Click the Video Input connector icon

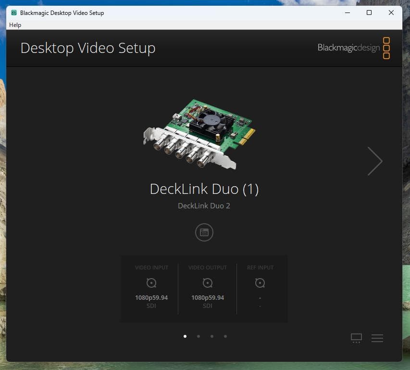(151, 283)
